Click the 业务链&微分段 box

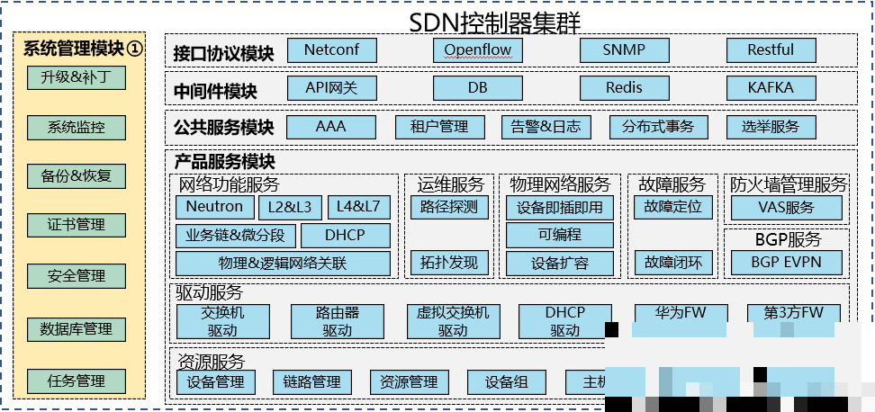(236, 236)
